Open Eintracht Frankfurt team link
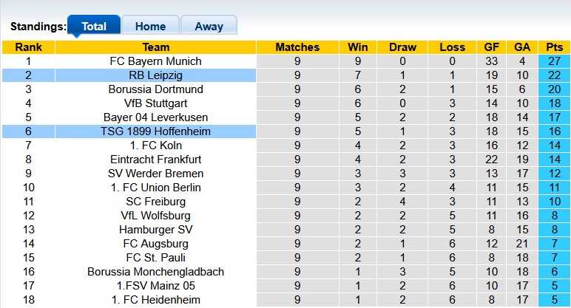571x308 pixels. click(155, 160)
